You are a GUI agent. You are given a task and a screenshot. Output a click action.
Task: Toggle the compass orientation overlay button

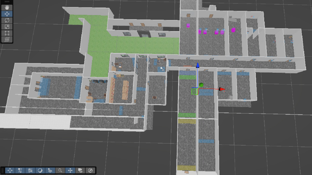click(x=90, y=170)
